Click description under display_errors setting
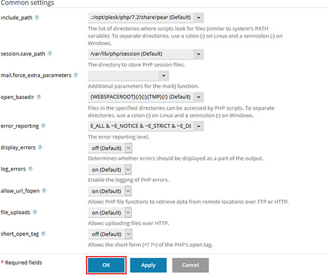 (x=176, y=158)
